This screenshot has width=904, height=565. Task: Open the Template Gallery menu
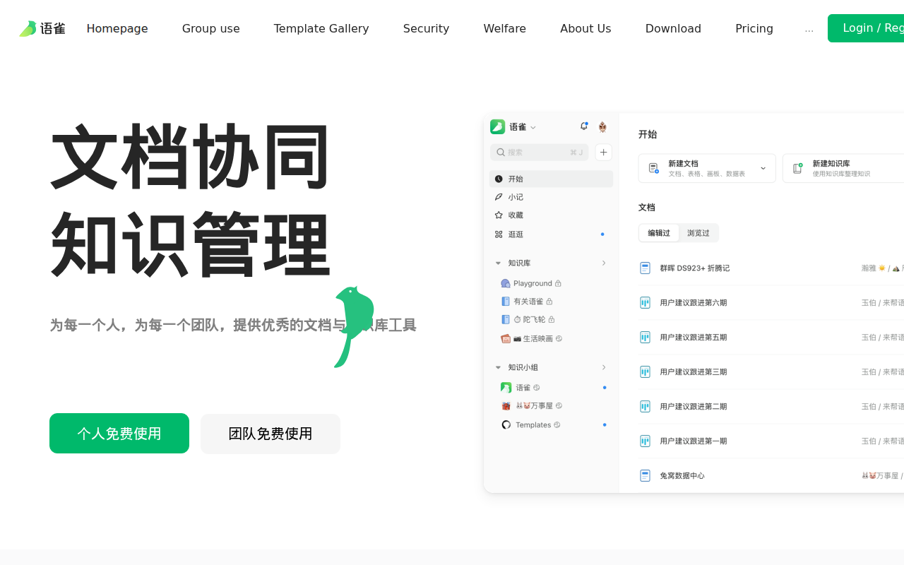coord(321,28)
